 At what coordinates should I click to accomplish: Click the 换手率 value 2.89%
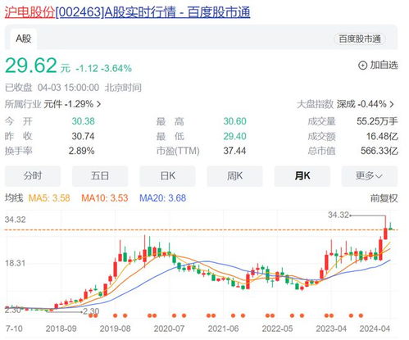click(x=81, y=151)
